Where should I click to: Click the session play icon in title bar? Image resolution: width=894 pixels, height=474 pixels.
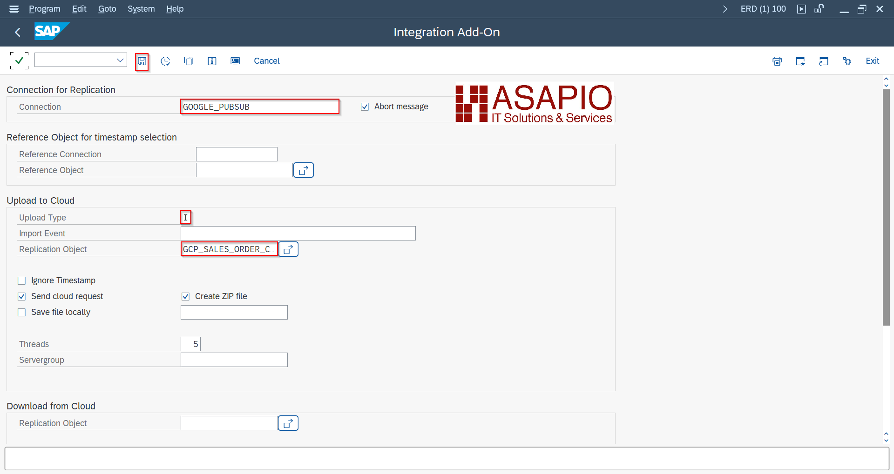tap(801, 9)
